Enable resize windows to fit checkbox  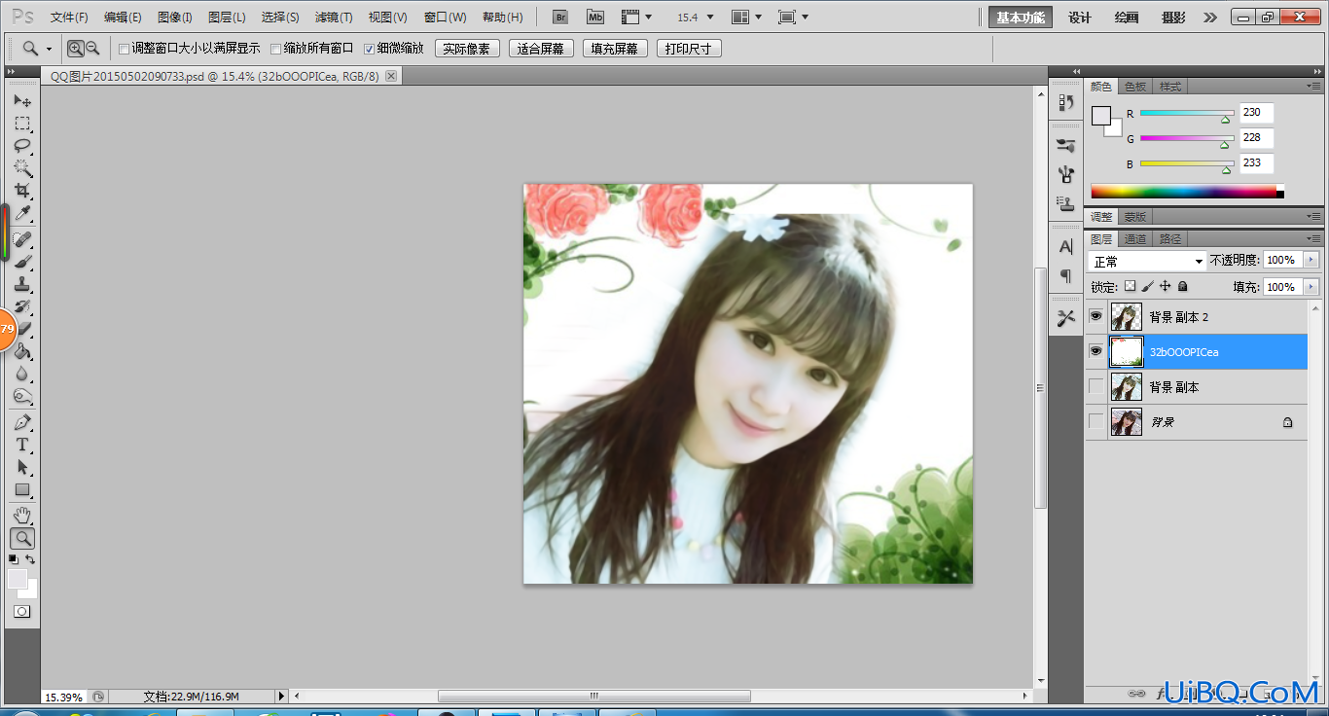(x=124, y=49)
